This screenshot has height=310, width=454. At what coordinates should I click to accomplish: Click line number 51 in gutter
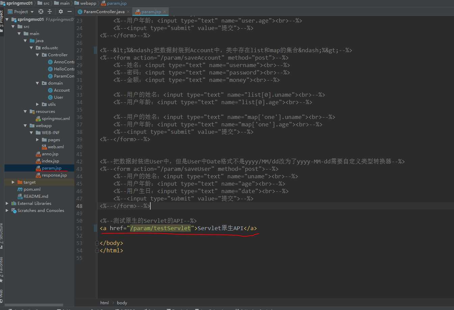click(79, 228)
